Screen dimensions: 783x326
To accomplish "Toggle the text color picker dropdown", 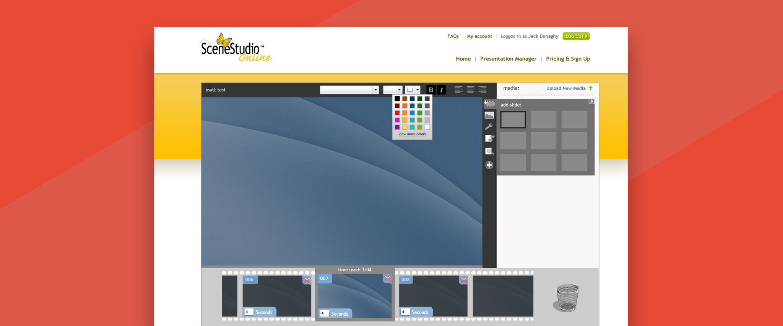I will tap(413, 90).
